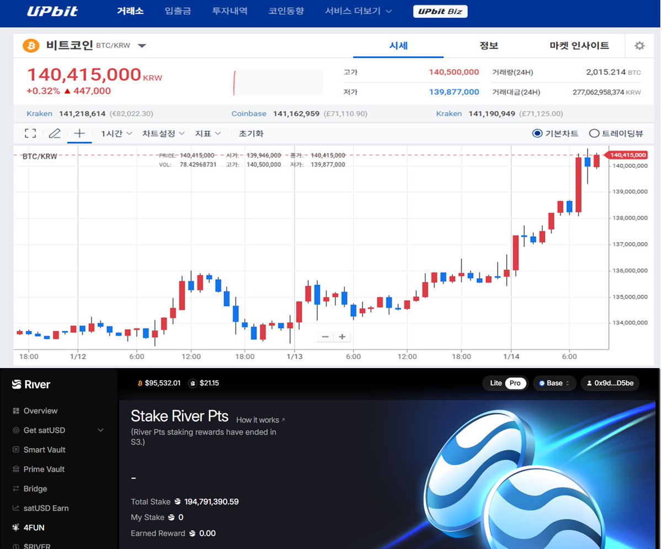
Task: Click the Kraken price 141,190,949
Action: [x=492, y=114]
